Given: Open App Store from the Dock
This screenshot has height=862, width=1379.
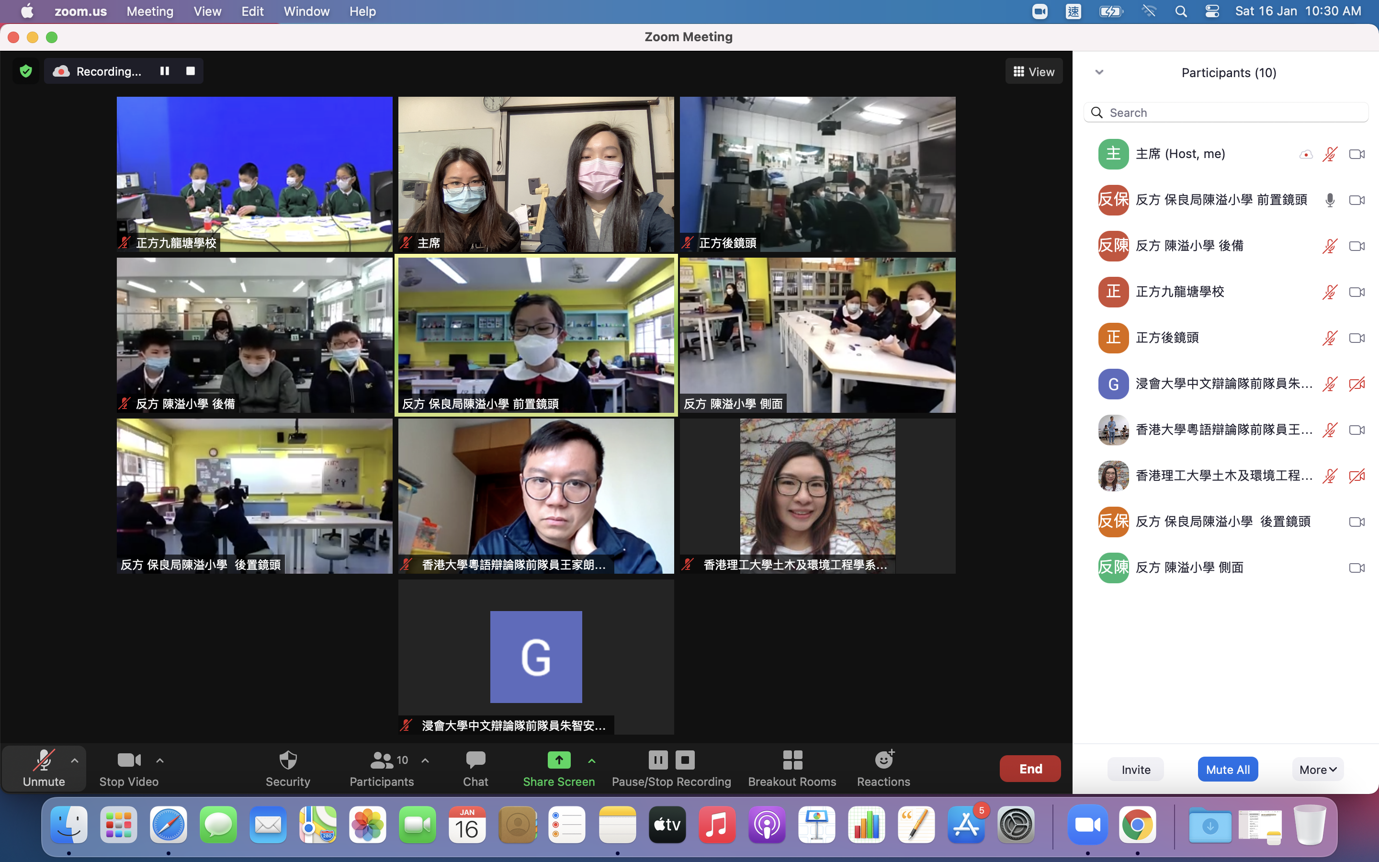Looking at the screenshot, I should coord(966,824).
